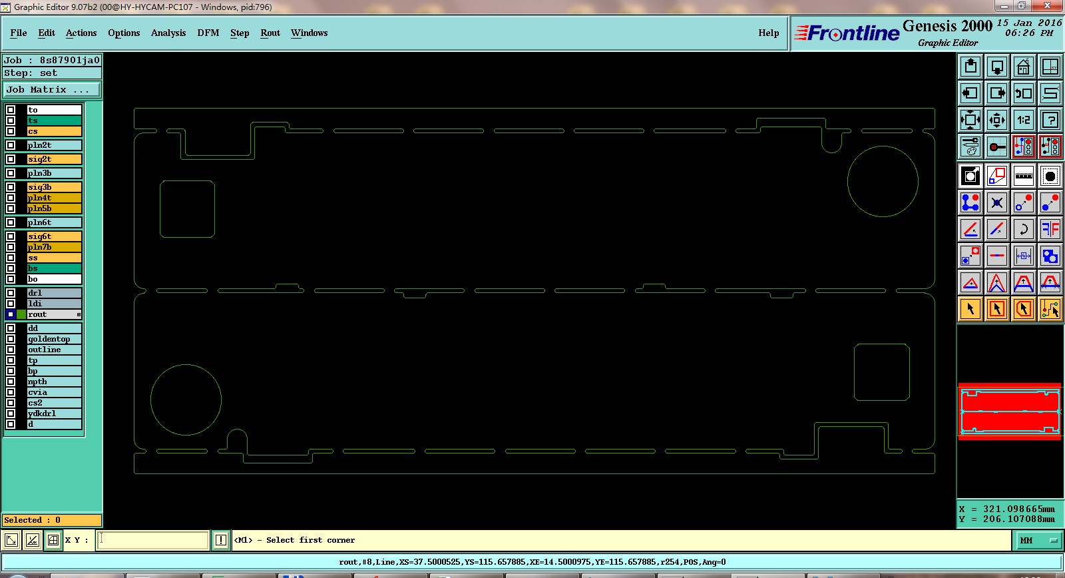The width and height of the screenshot is (1065, 578).
Task: Click the curved arrow rotate icon
Action: tap(1024, 229)
